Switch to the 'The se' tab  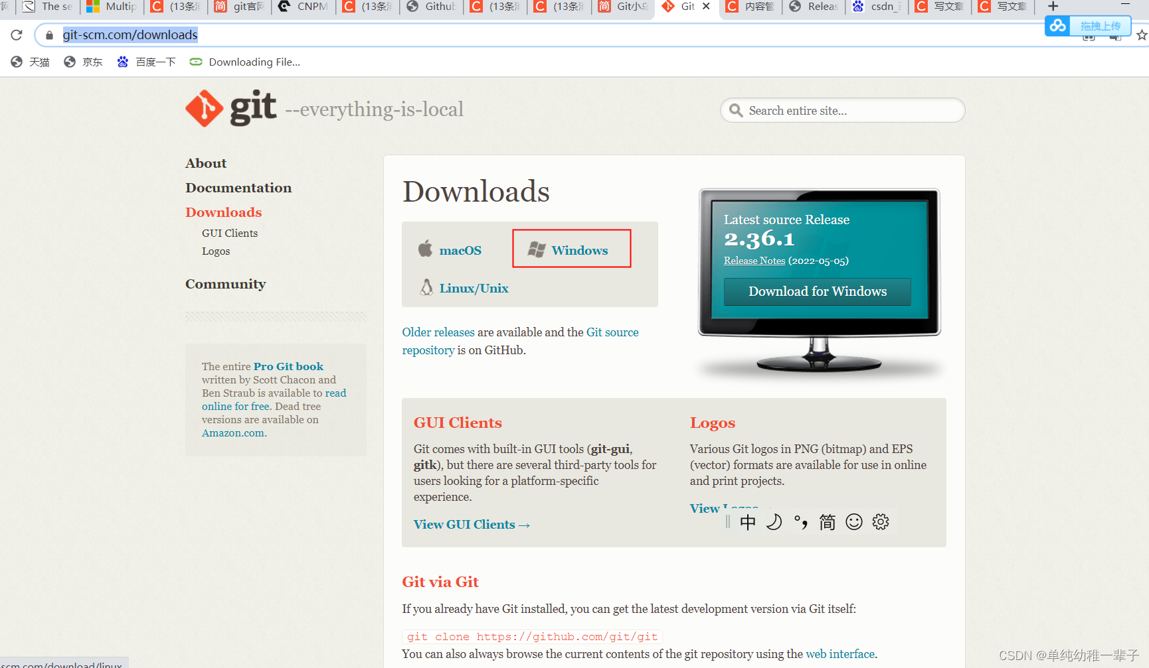(x=48, y=7)
